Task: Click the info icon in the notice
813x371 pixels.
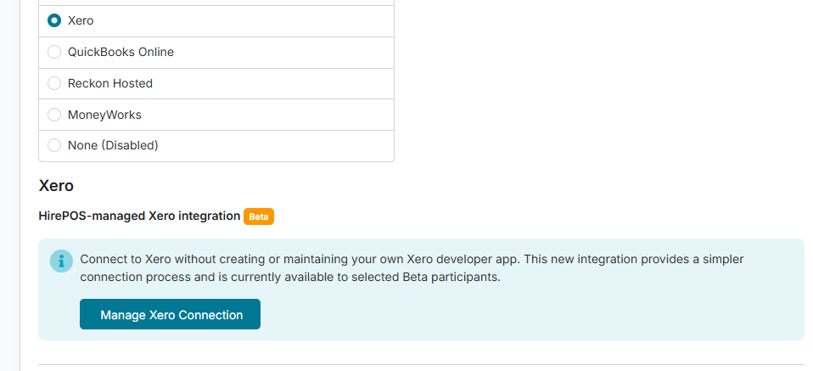Action: 61,261
